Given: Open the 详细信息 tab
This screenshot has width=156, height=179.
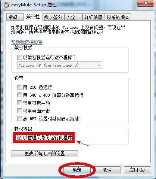Looking at the screenshot, I should click(x=93, y=17).
